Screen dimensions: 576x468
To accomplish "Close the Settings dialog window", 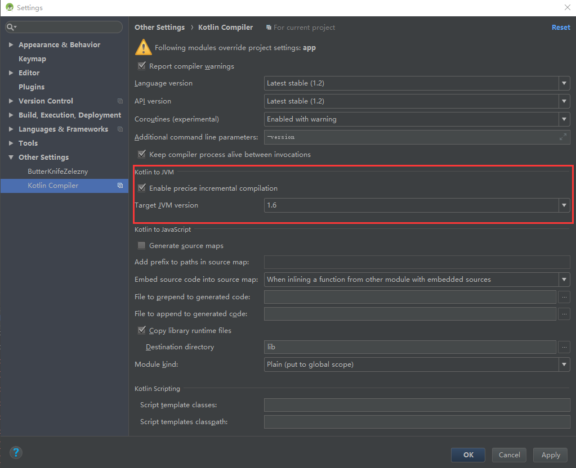I will [x=567, y=7].
